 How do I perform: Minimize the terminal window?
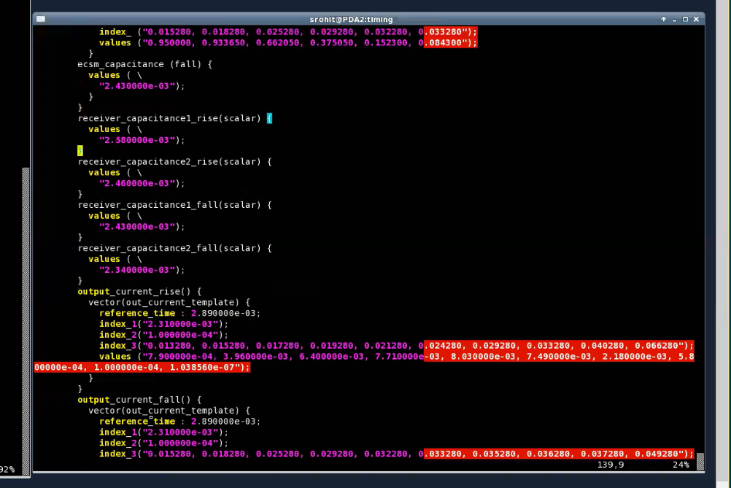(674, 19)
